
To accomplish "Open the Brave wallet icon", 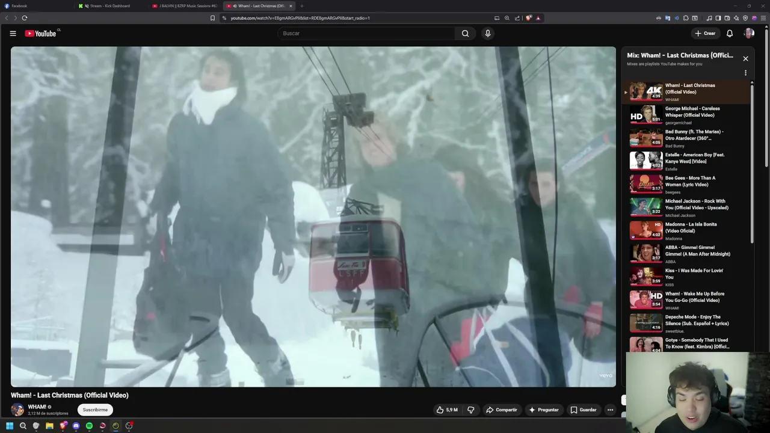I will 727,18.
